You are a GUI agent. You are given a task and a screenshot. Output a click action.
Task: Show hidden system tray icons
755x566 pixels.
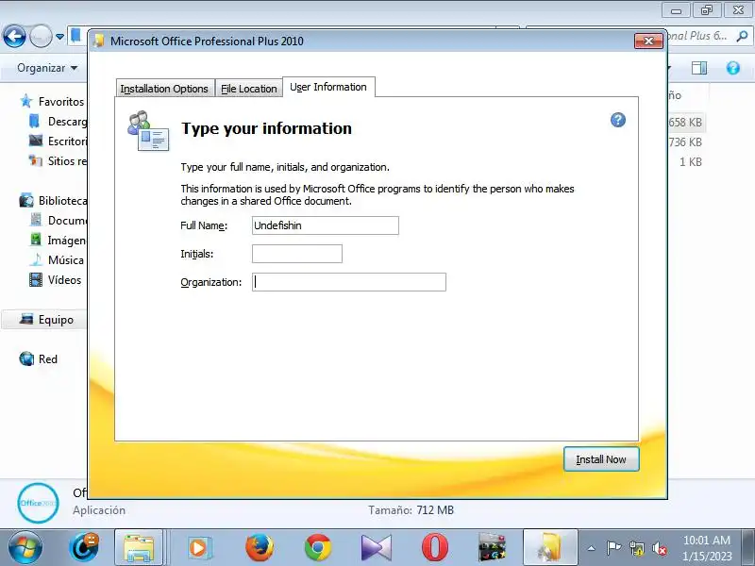592,548
